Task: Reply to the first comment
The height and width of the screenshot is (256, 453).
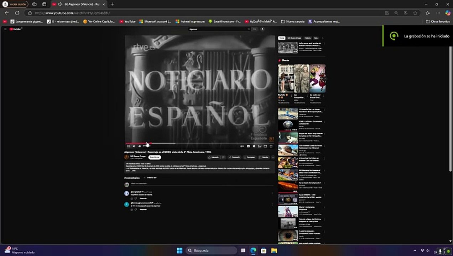Action: pyautogui.click(x=143, y=198)
